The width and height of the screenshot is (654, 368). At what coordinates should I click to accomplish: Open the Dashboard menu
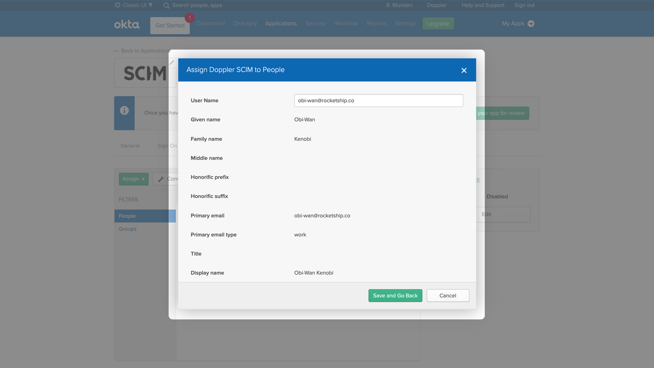point(211,23)
